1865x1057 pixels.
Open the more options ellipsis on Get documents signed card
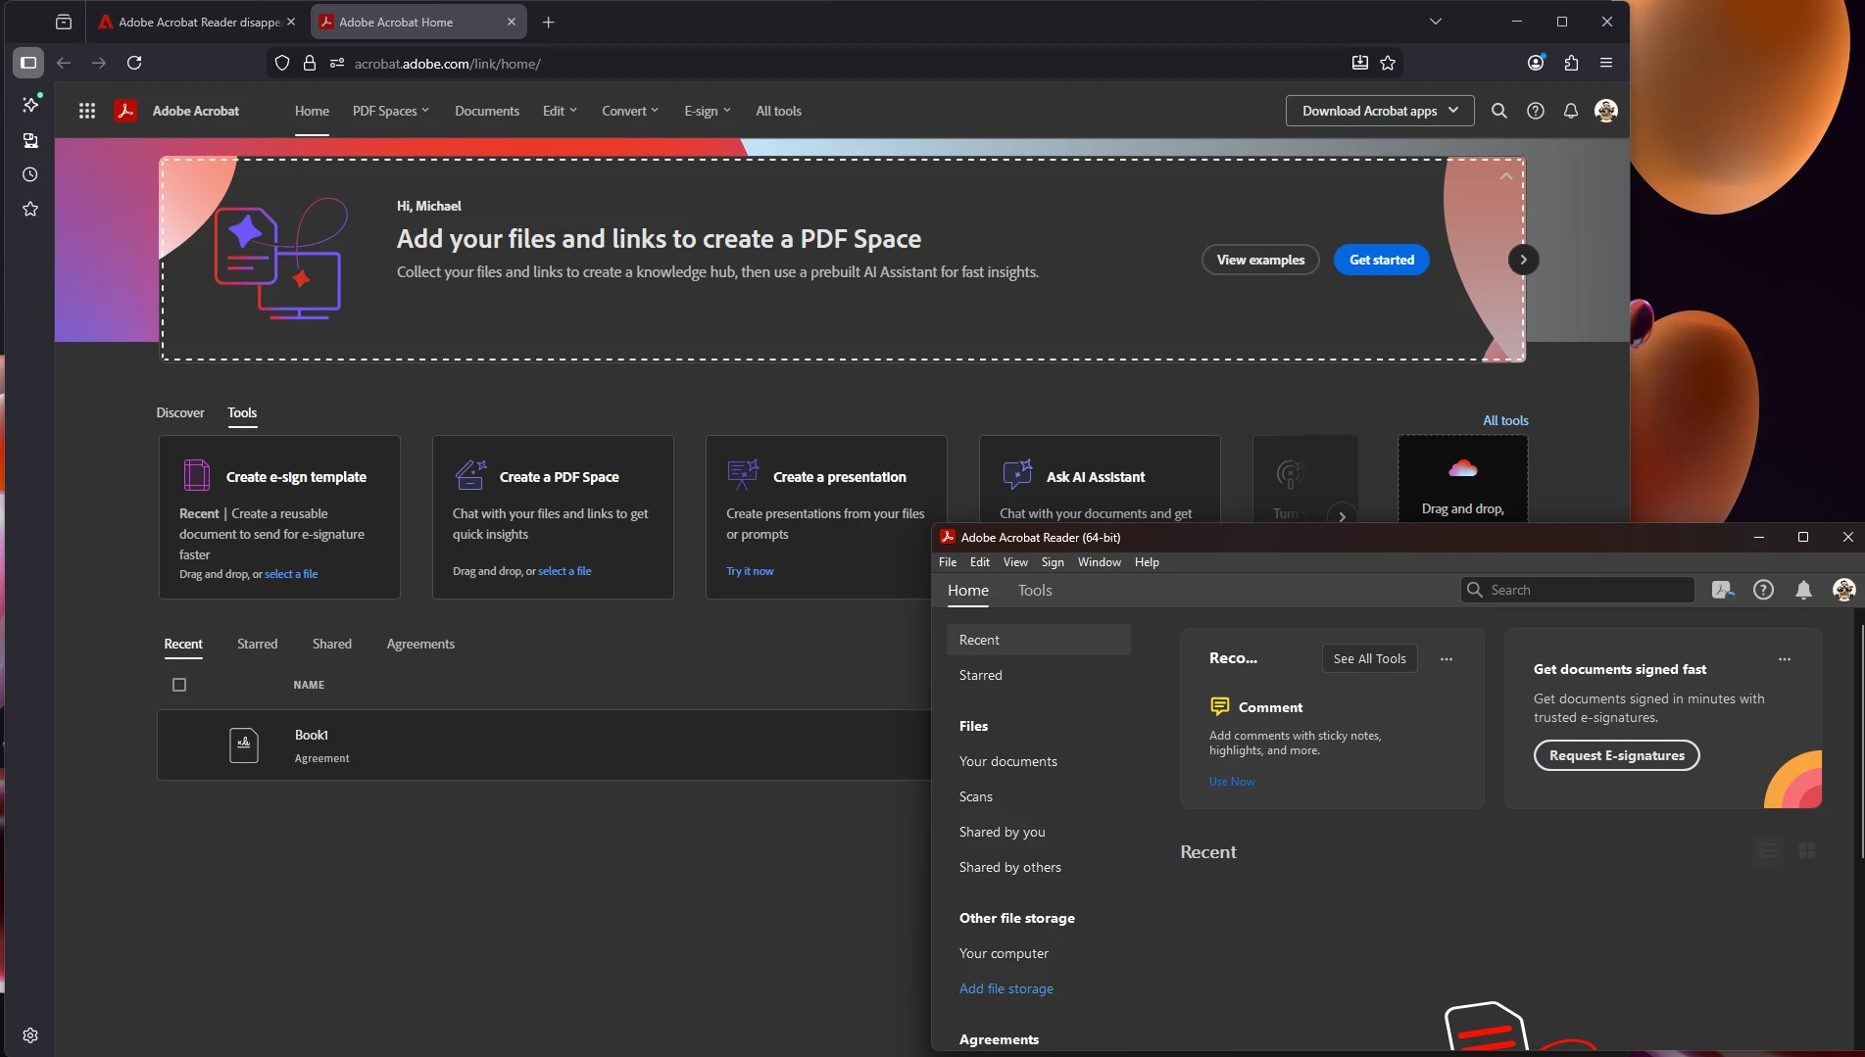tap(1785, 659)
